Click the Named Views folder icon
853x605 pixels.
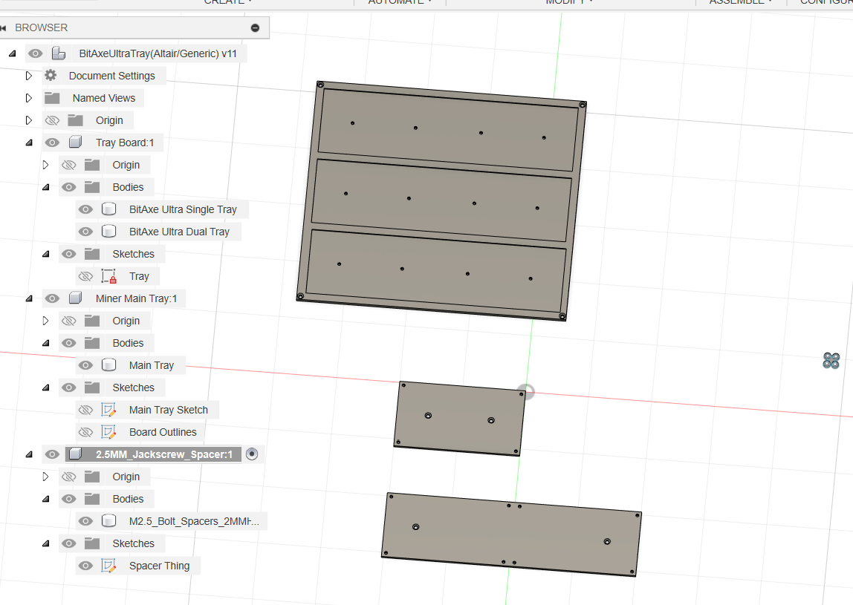pos(52,98)
